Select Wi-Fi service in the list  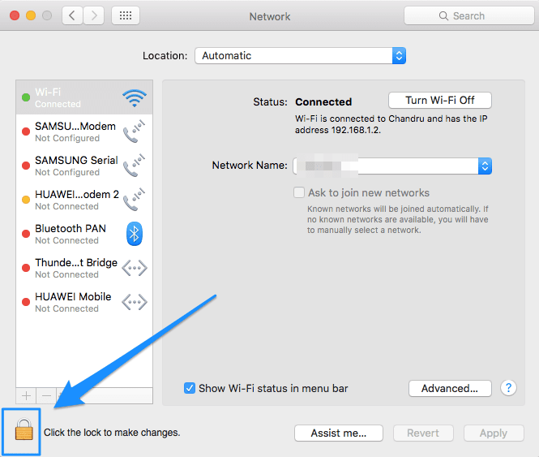[84, 97]
